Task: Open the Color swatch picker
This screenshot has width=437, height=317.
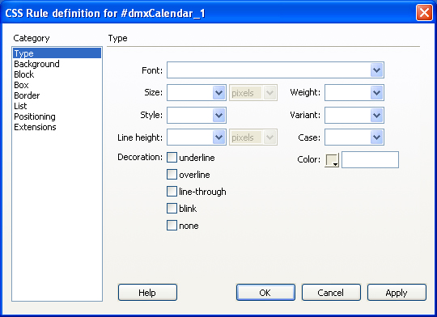Action: click(332, 160)
